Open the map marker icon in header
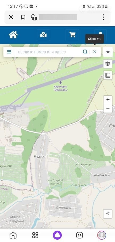Viewport: 115px width, 242px height. [43, 35]
